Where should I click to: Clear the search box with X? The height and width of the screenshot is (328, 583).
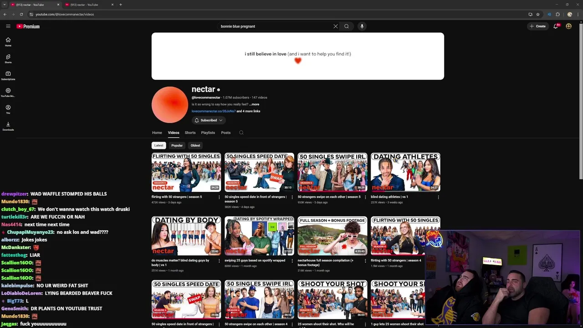point(336,26)
